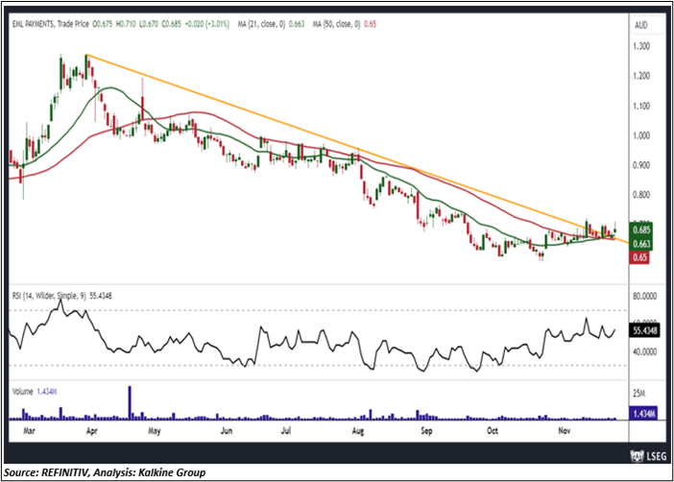The height and width of the screenshot is (482, 674).
Task: Click the 40.0000 RSI axis label
Action: pyautogui.click(x=645, y=351)
